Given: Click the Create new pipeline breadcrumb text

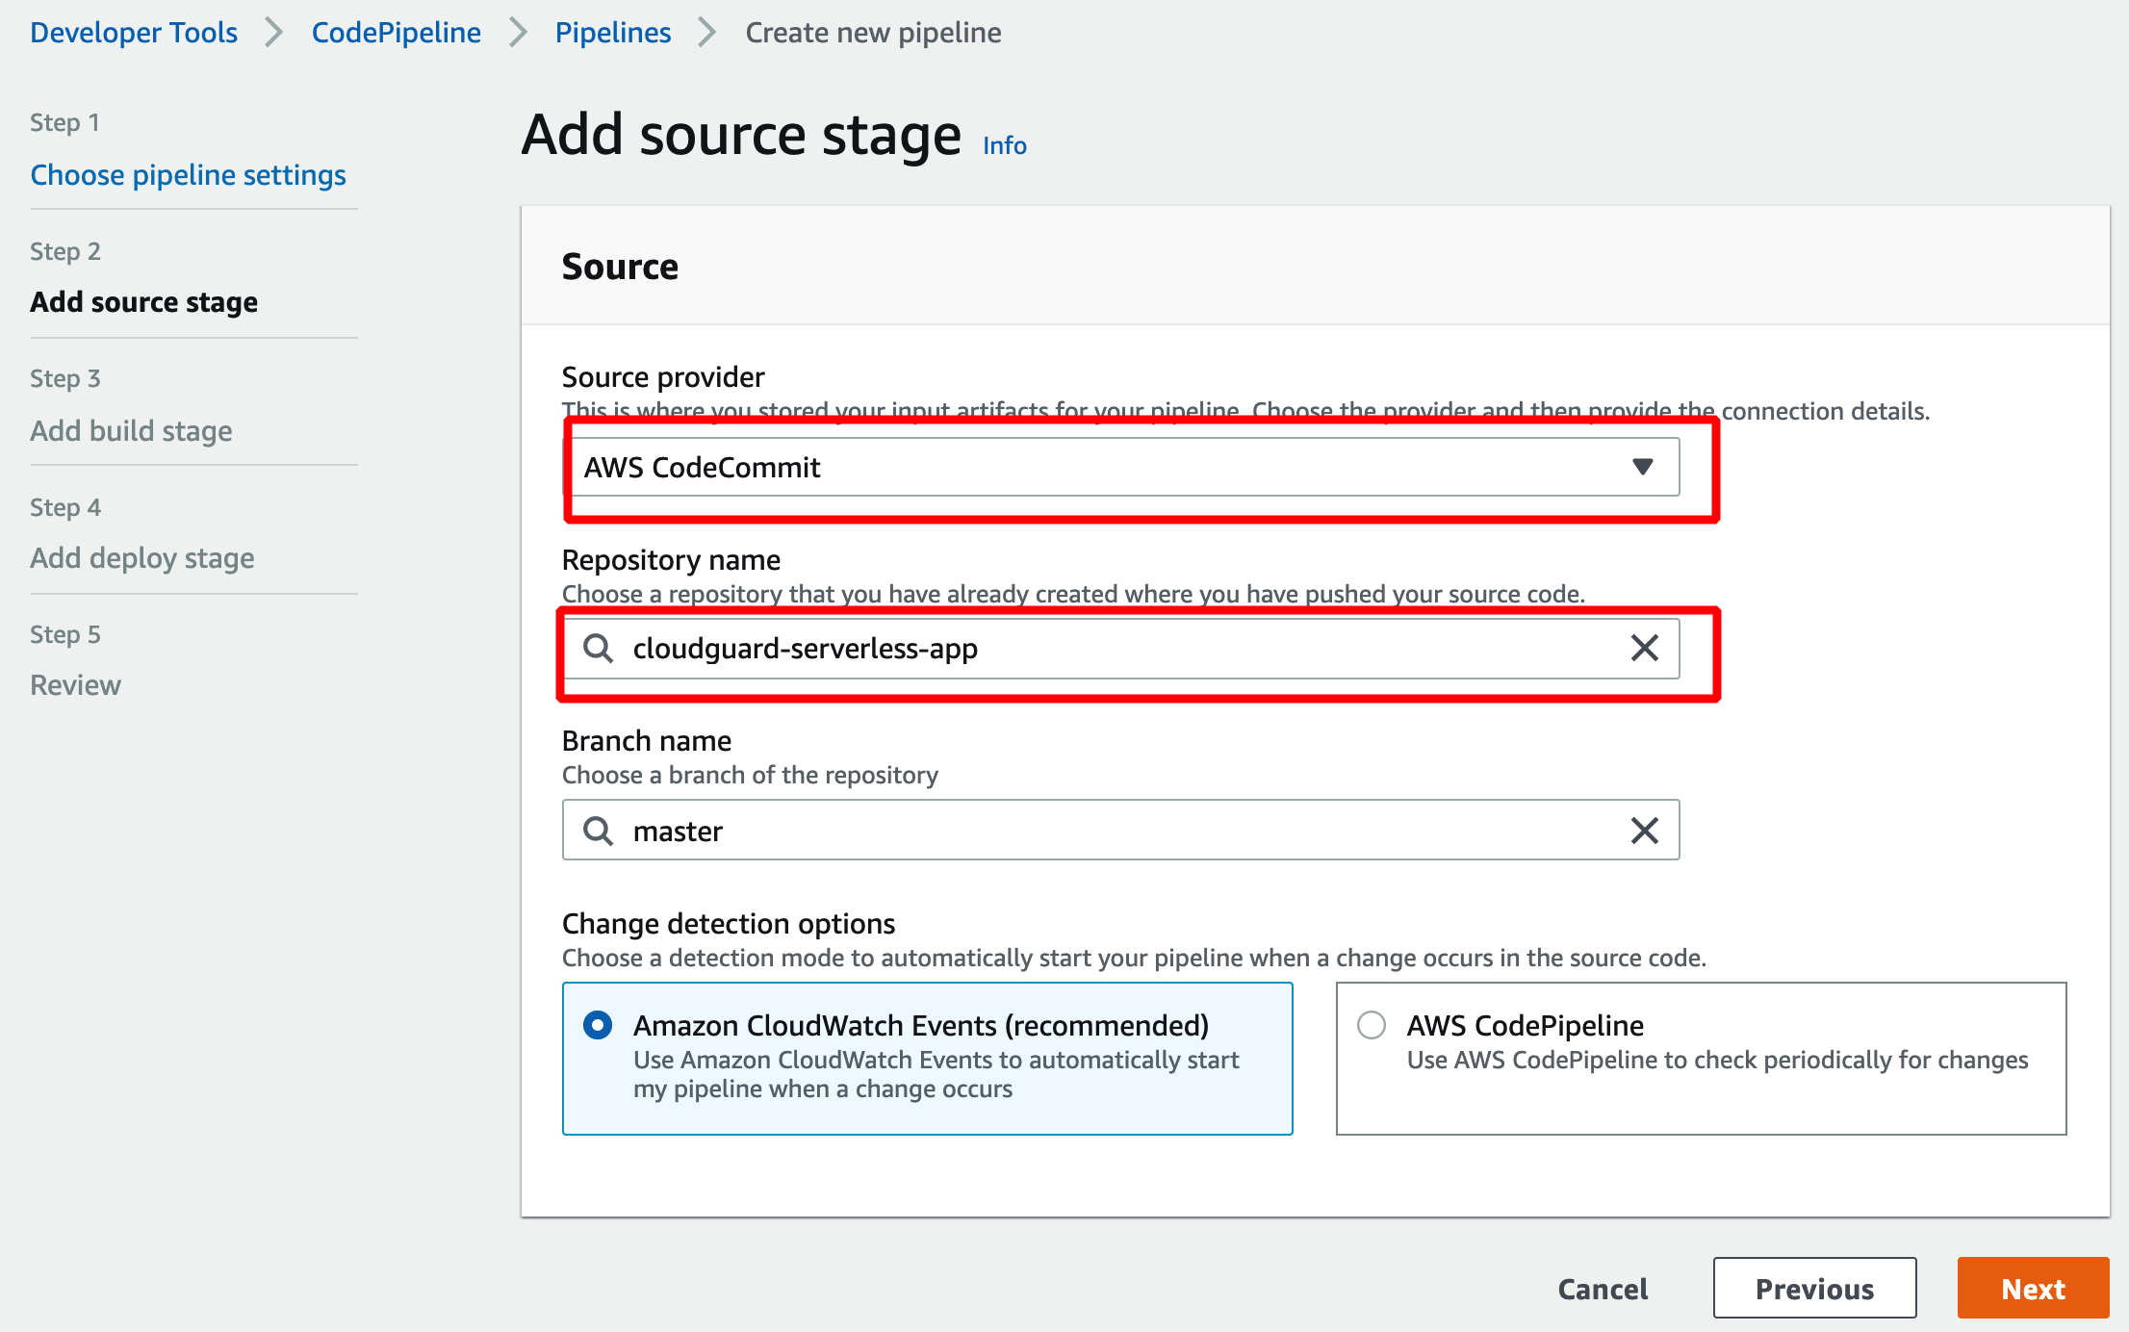Looking at the screenshot, I should [873, 32].
